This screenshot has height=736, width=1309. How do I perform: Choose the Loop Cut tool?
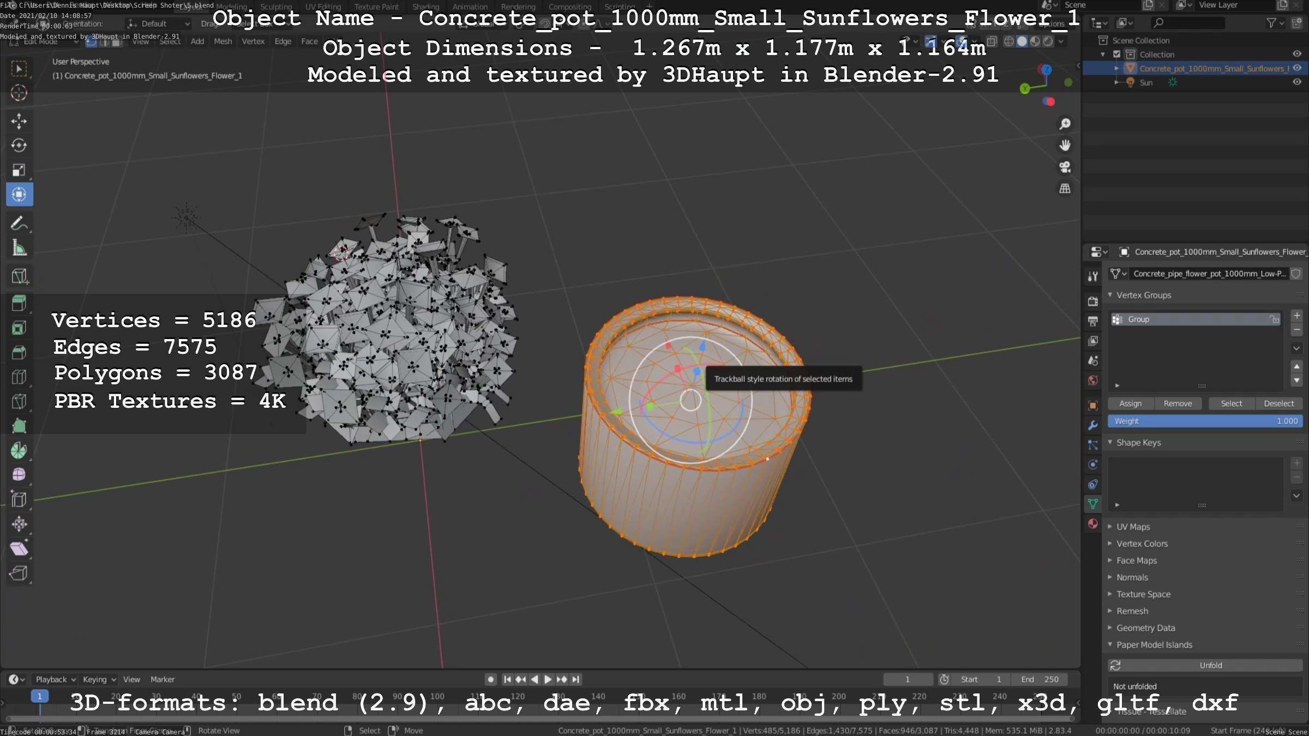(x=19, y=377)
